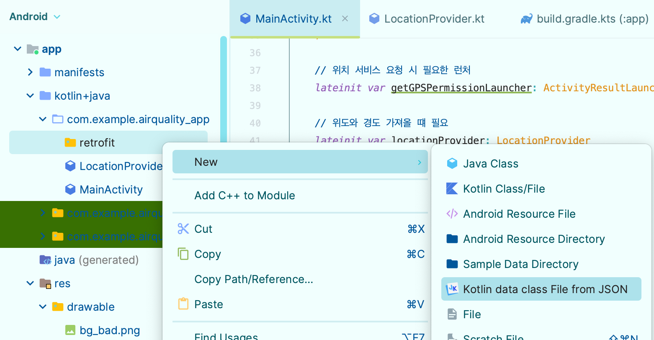The height and width of the screenshot is (340, 654).
Task: Choose Copy Path/Reference…
Action: (300, 279)
